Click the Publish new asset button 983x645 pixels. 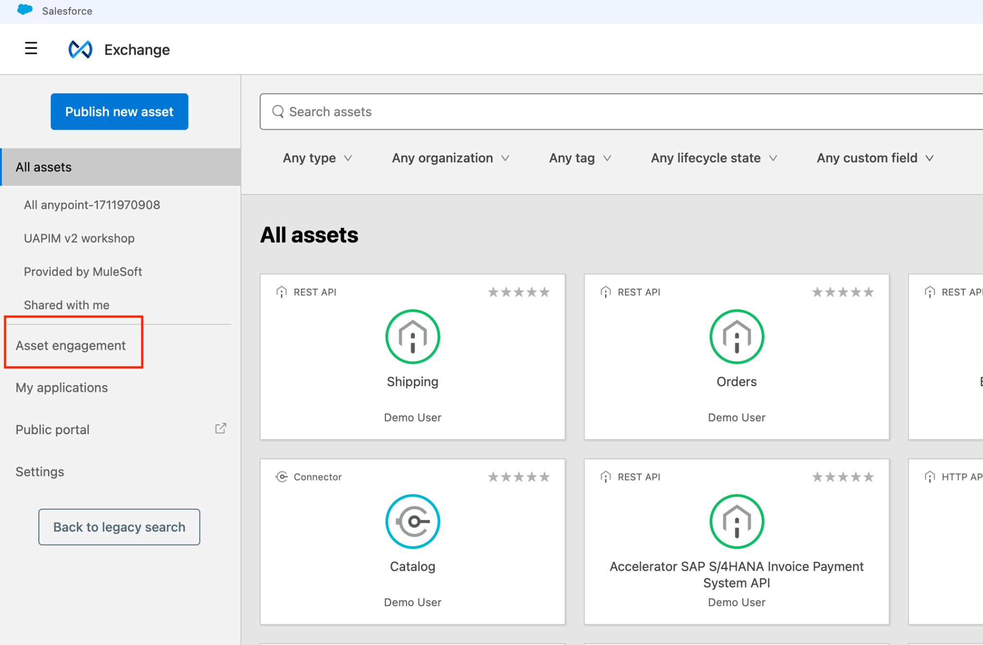click(x=119, y=111)
